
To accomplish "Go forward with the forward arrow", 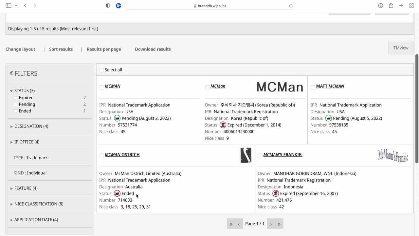I will [x=35, y=6].
